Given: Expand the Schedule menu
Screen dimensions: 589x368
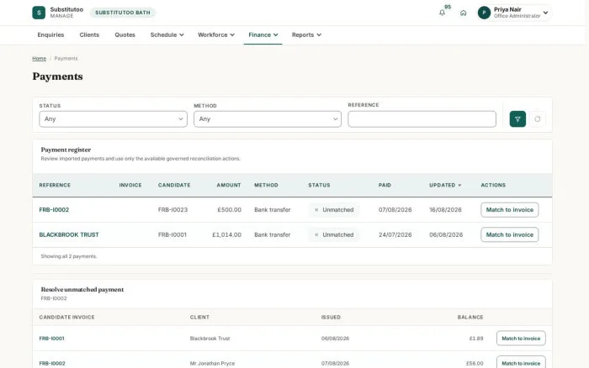Looking at the screenshot, I should click(167, 35).
